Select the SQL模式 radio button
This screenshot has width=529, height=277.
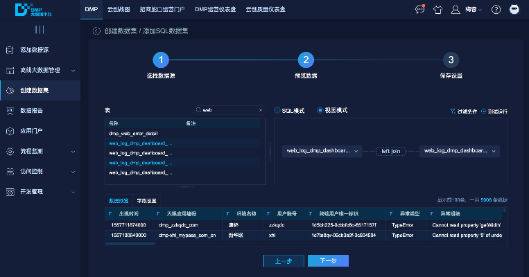coord(278,110)
